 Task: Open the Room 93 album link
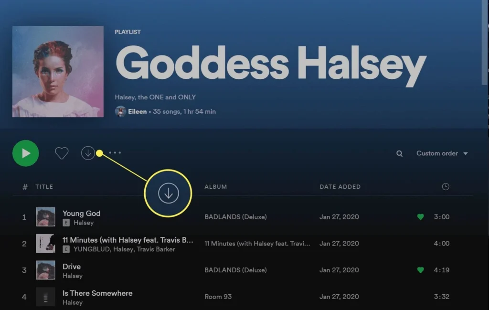point(218,297)
